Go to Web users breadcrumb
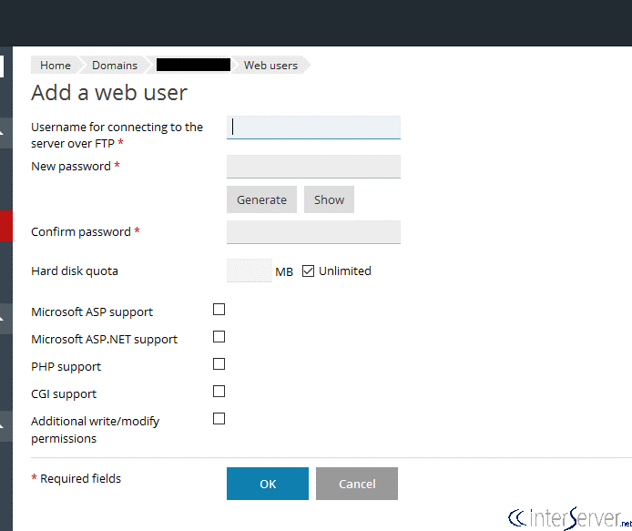This screenshot has width=632, height=531. click(270, 66)
